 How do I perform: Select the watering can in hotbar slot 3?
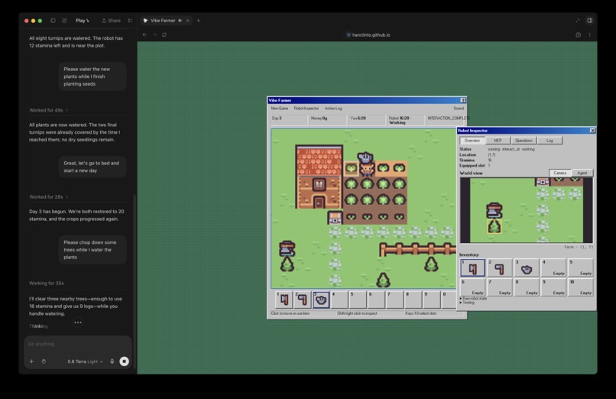321,300
